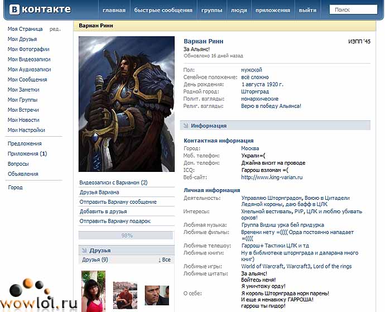Click Гаррош+ Тактики ЦЛК и тд
Image resolution: width=385 pixels, height=312 pixels.
tap(275, 246)
